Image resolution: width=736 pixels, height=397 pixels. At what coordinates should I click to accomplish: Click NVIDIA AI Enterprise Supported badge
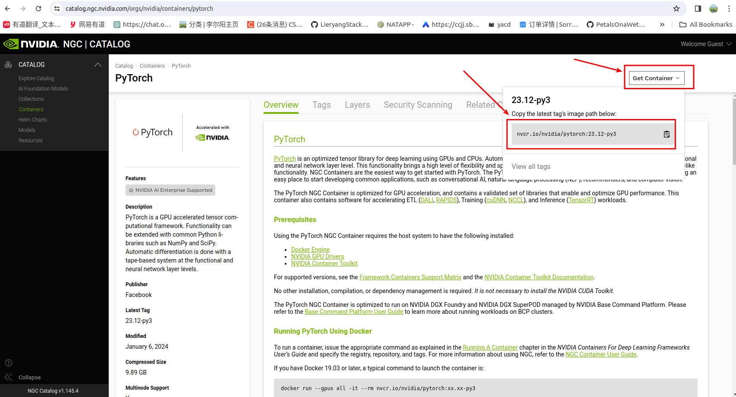click(x=170, y=190)
